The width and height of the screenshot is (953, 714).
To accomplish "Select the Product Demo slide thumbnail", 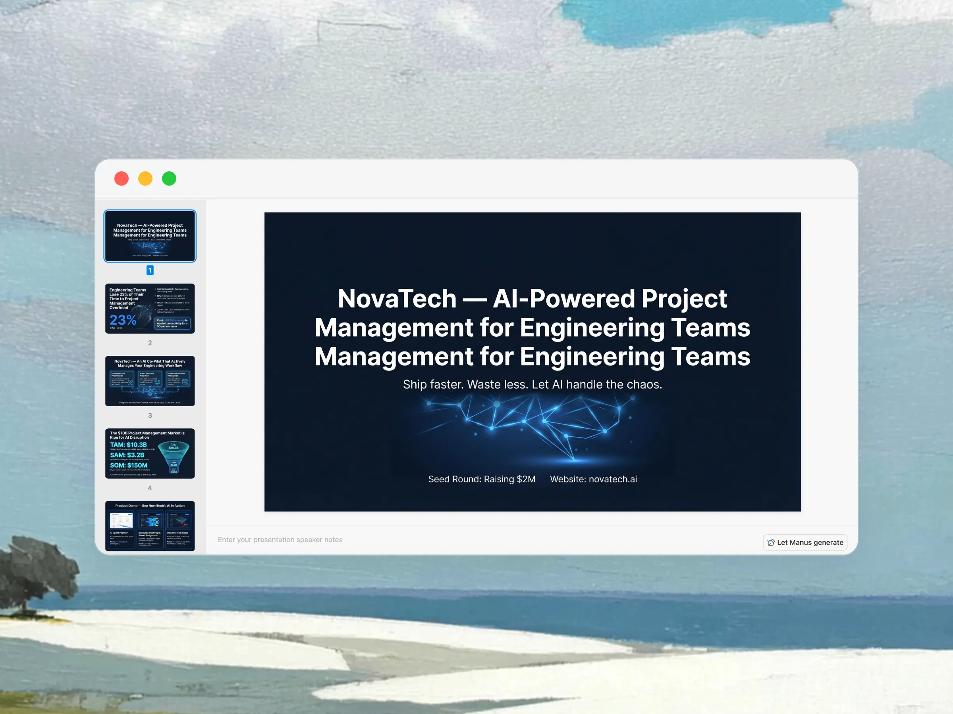I will pyautogui.click(x=150, y=525).
